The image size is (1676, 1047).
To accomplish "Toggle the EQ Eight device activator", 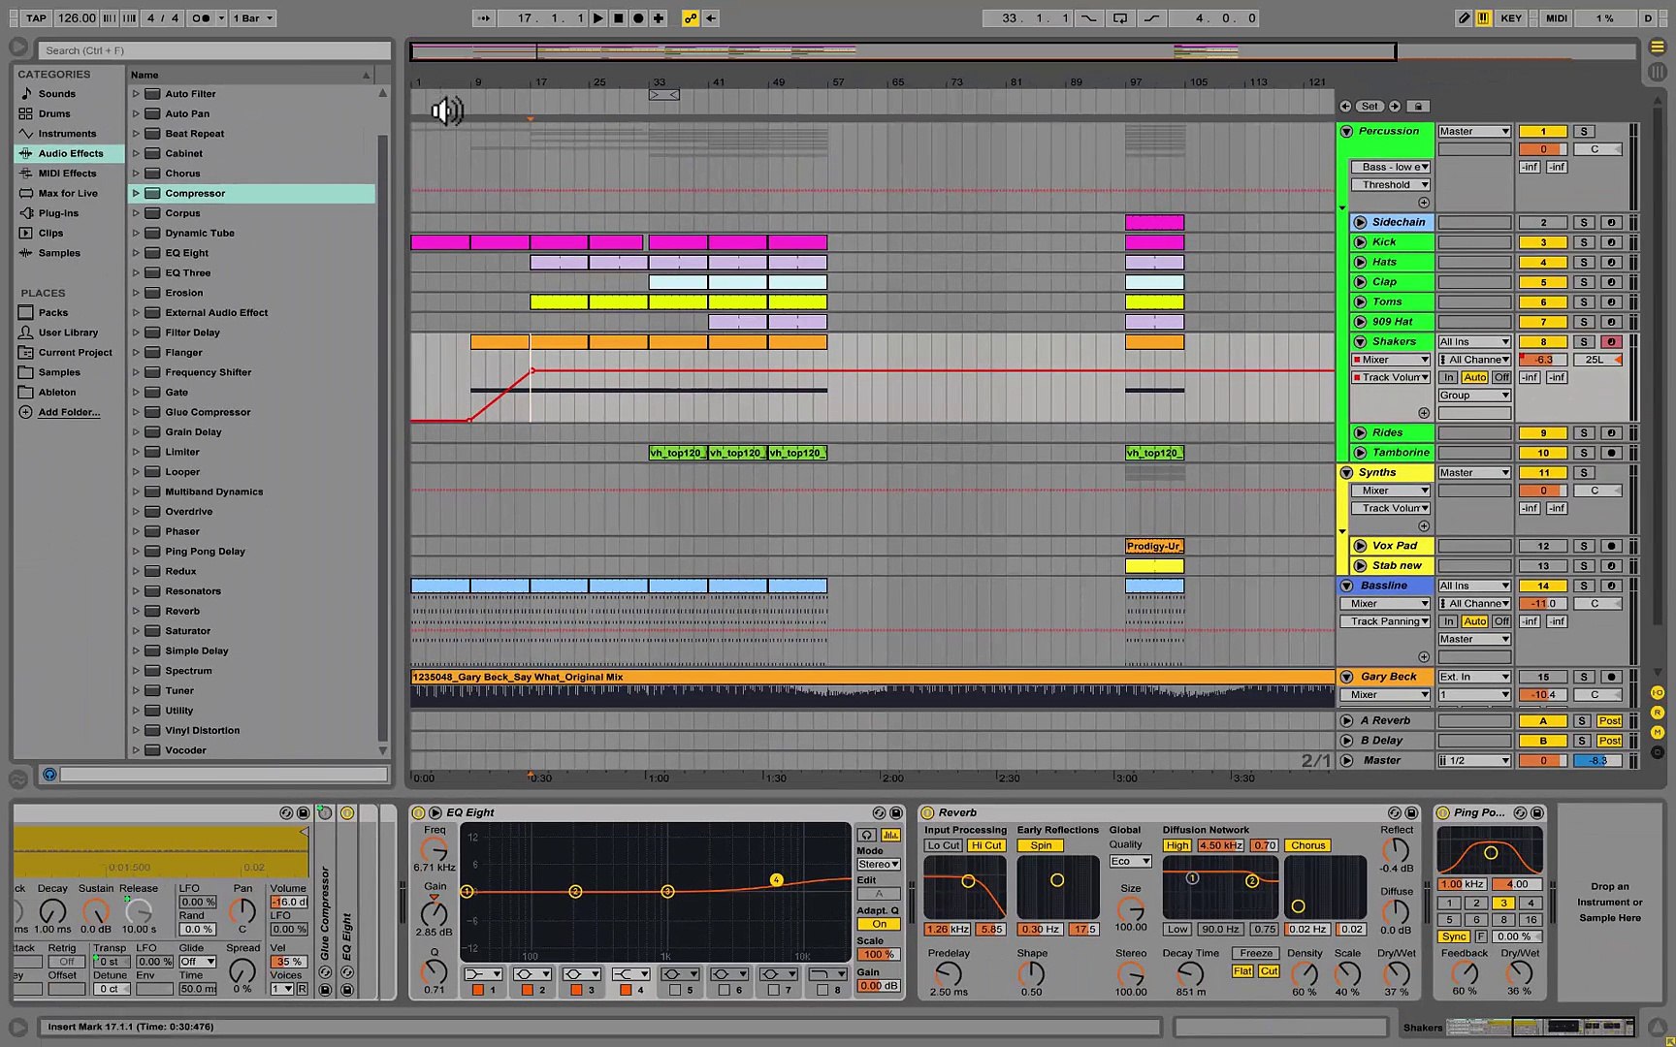I will pos(418,812).
